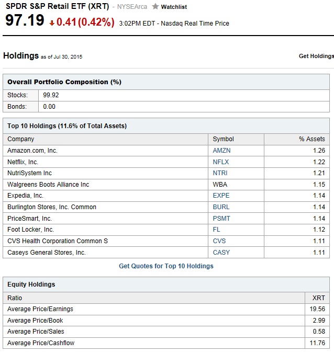The height and width of the screenshot is (353, 334).
Task: Select Walgreens' 1.15 assets value
Action: click(319, 185)
